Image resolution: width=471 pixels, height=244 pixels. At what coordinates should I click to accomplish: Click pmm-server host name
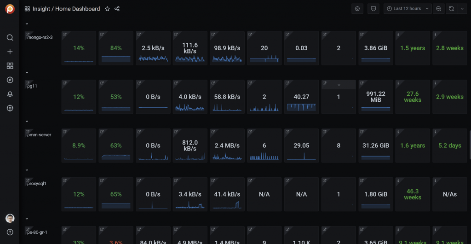(x=39, y=134)
